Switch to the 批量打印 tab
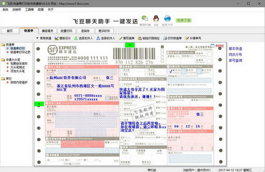Image resolution: width=265 pixels, height=172 pixels. 67,31
